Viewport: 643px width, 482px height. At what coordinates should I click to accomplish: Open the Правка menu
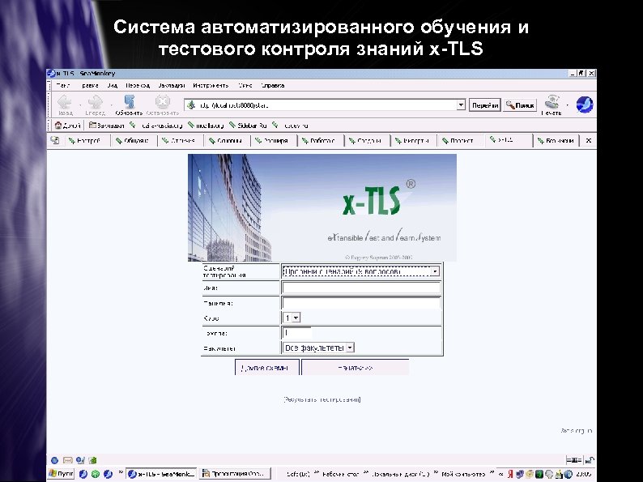90,85
